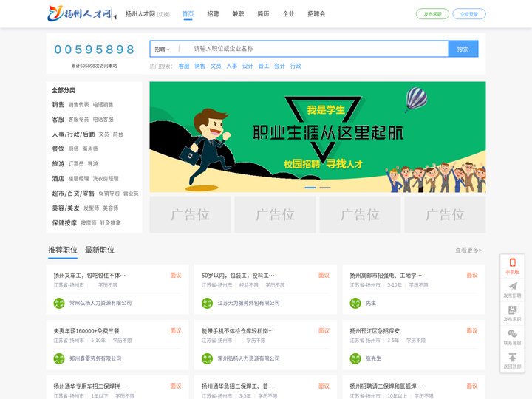Click avatar icon beside 先生

coord(355,303)
